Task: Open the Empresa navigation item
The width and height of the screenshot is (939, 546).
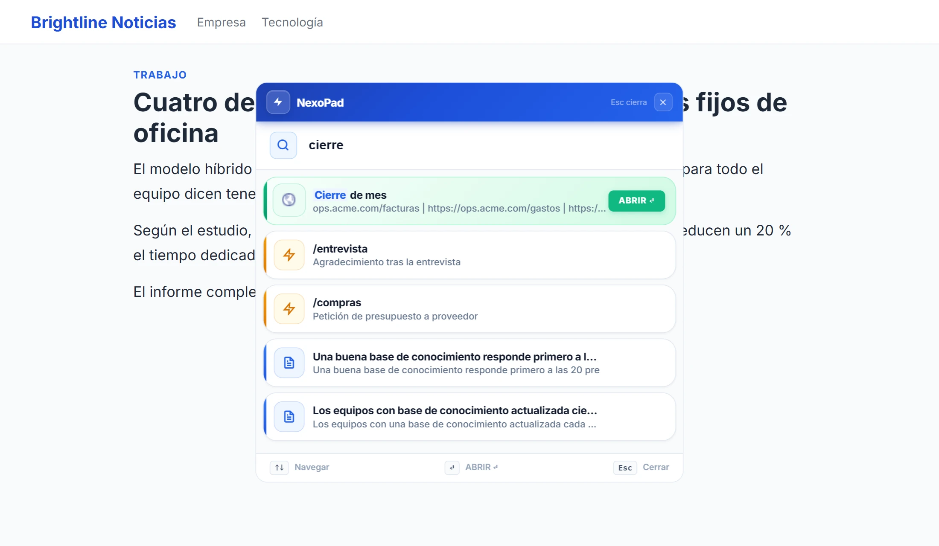Action: [221, 22]
